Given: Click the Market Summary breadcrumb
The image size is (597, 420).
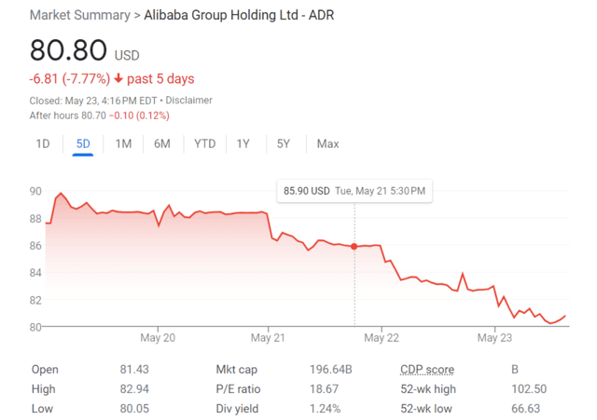Looking at the screenshot, I should click(80, 15).
